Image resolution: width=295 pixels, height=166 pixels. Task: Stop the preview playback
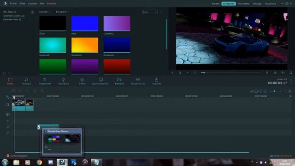click(x=195, y=73)
